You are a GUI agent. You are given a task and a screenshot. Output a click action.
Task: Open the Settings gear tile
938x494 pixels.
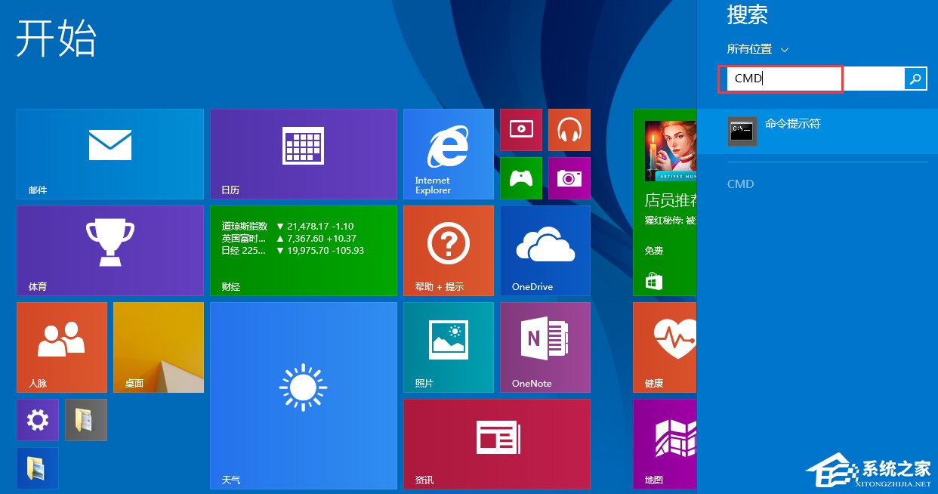(37, 419)
